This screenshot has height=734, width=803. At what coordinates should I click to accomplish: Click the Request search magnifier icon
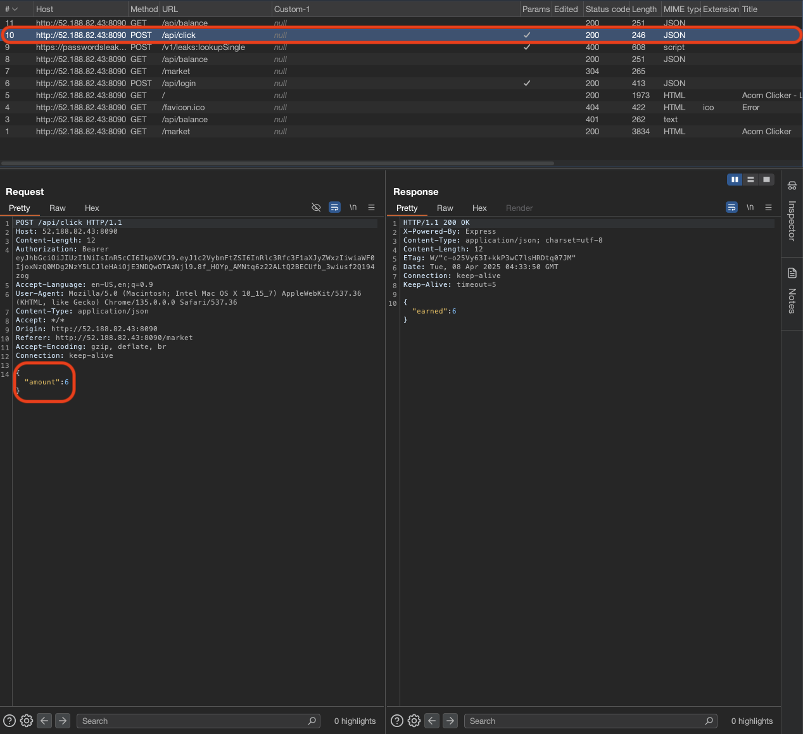coord(312,721)
